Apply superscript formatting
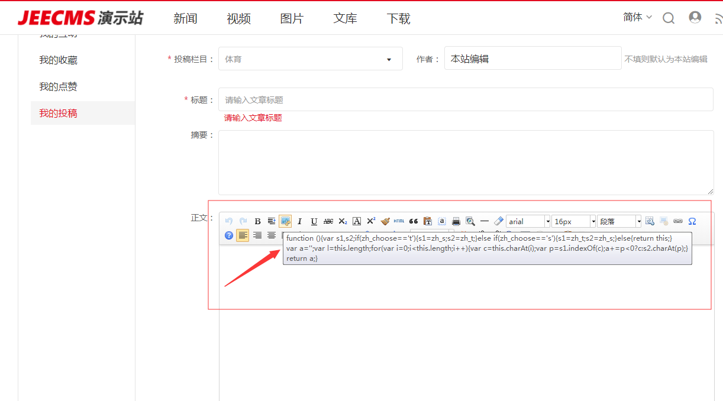Viewport: 723px width, 401px height. [x=371, y=221]
